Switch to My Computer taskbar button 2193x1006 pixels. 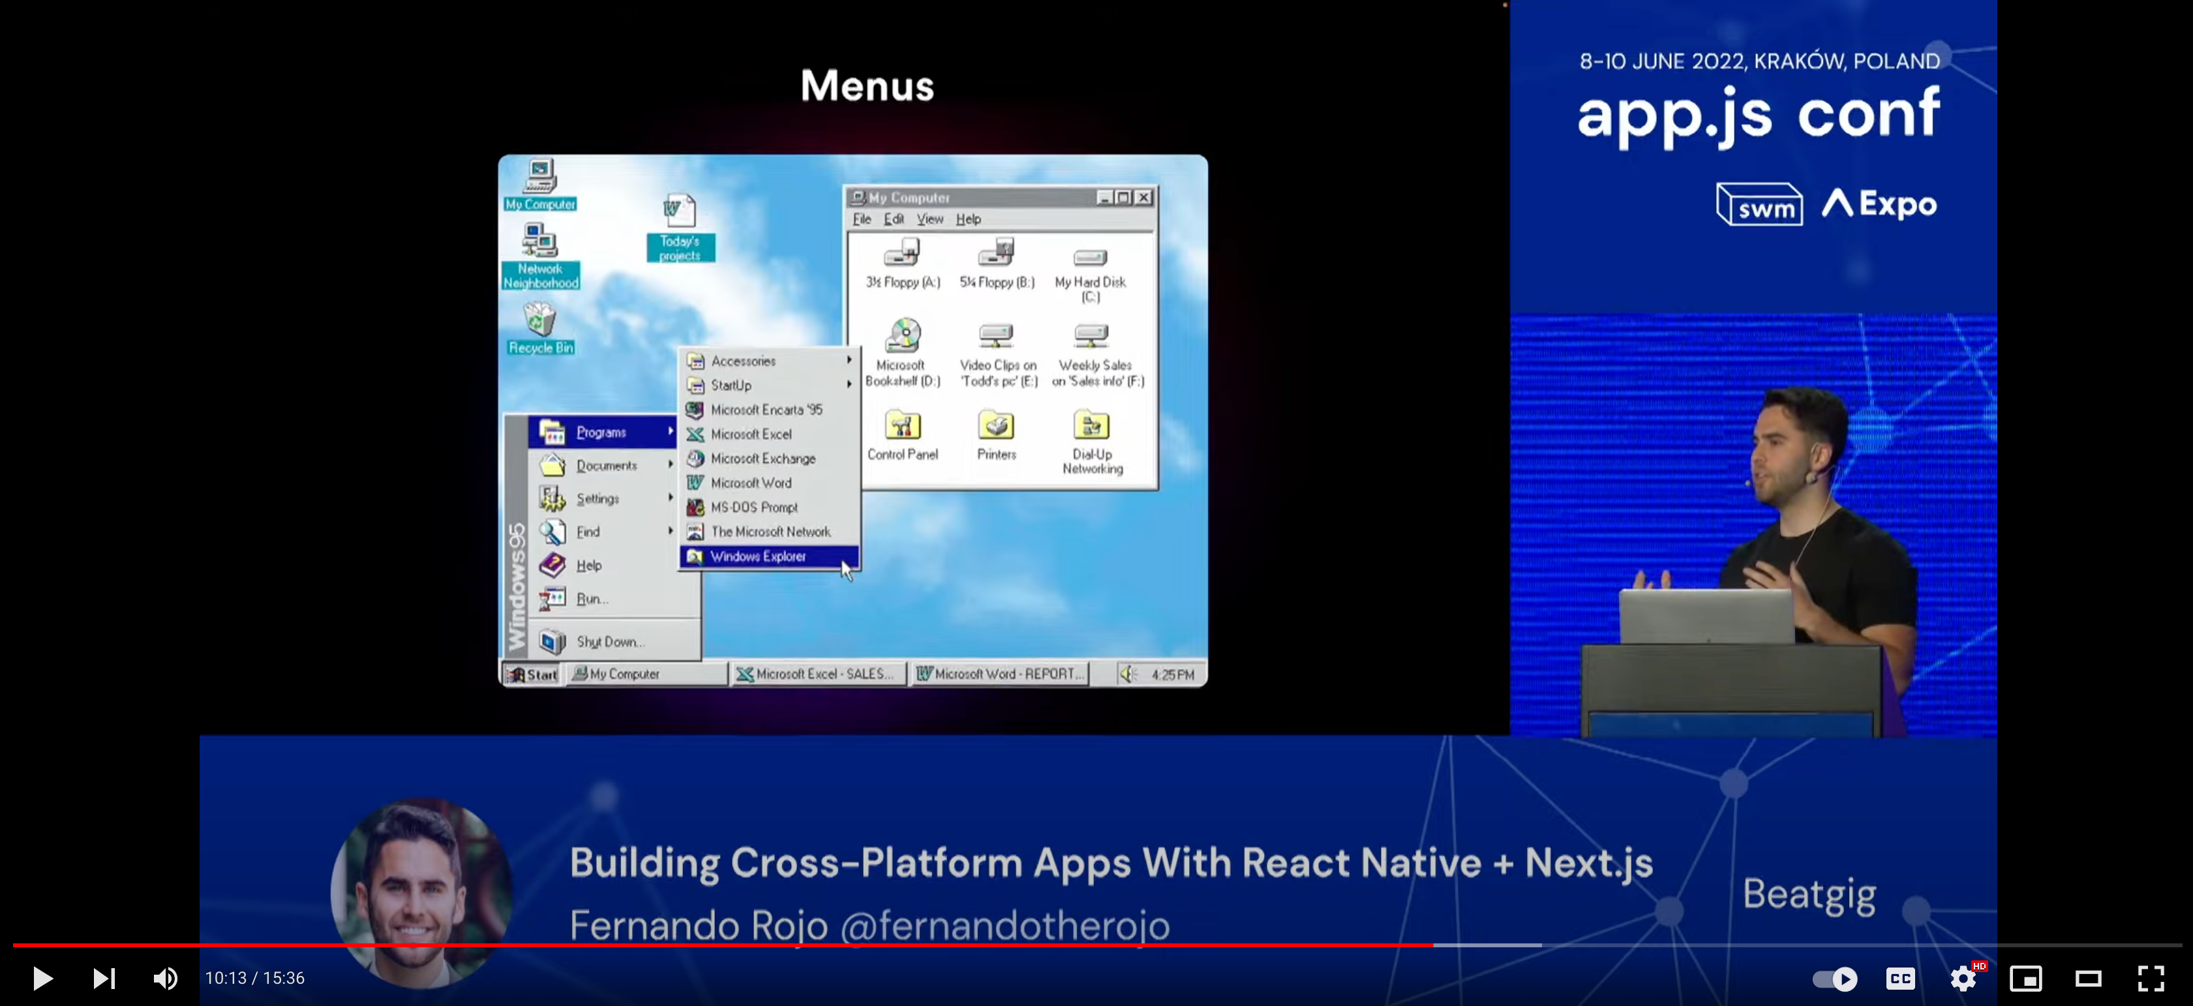point(646,674)
